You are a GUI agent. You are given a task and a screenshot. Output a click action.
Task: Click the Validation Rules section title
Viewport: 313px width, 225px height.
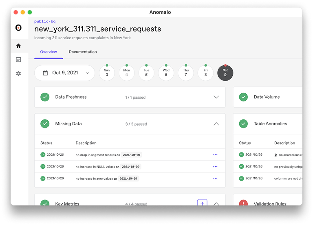270,204
